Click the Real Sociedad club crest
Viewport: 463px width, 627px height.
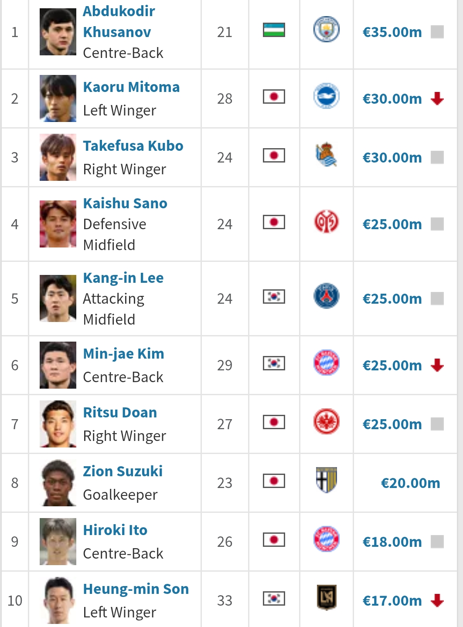tap(326, 155)
